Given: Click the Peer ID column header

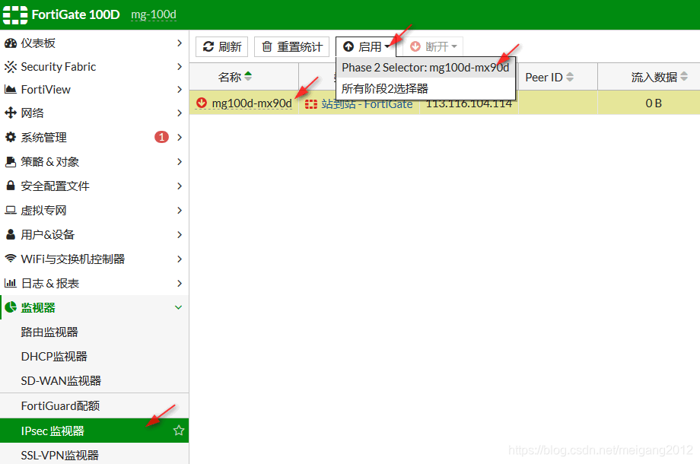Looking at the screenshot, I should [558, 77].
